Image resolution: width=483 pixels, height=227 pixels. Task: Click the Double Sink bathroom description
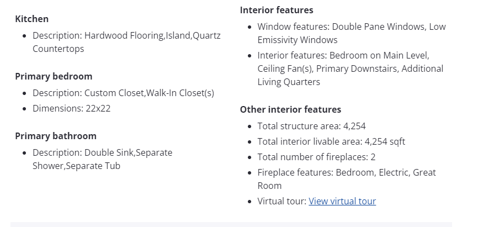tap(102, 152)
